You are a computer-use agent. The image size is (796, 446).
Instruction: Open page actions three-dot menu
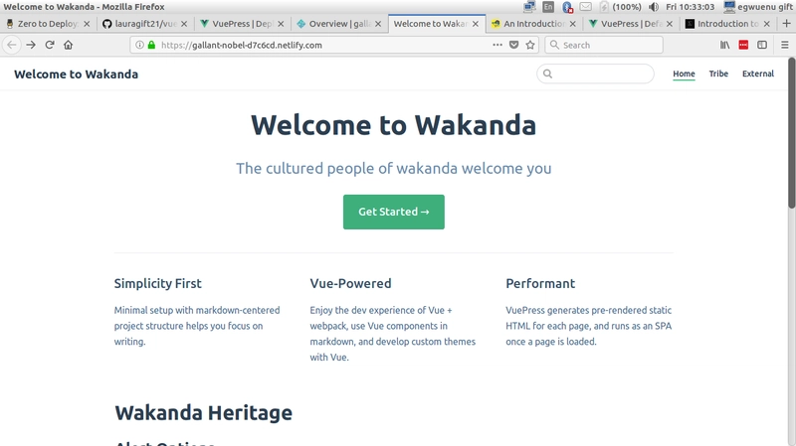point(497,45)
